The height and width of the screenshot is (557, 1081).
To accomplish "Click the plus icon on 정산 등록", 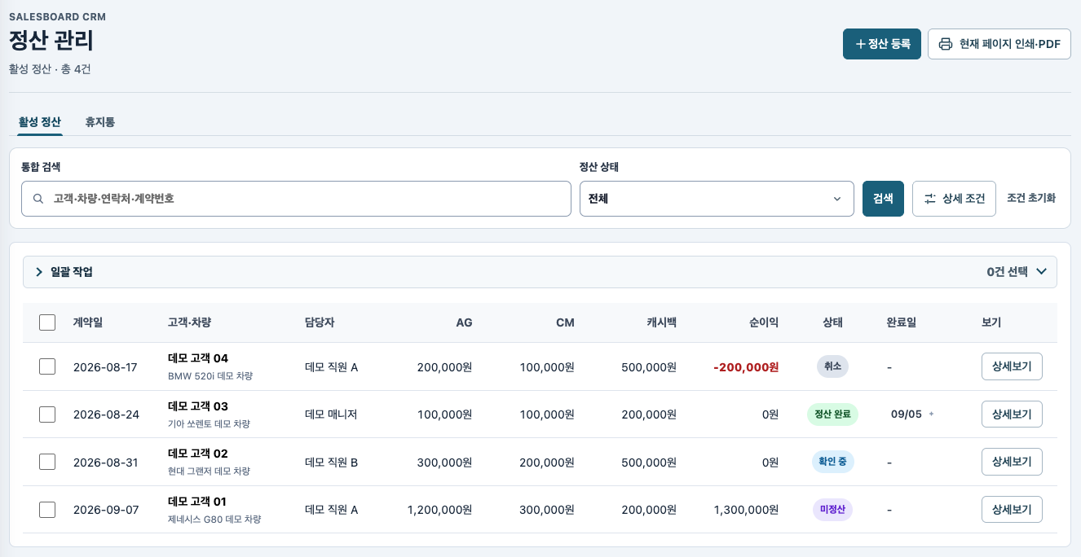I will [x=860, y=44].
